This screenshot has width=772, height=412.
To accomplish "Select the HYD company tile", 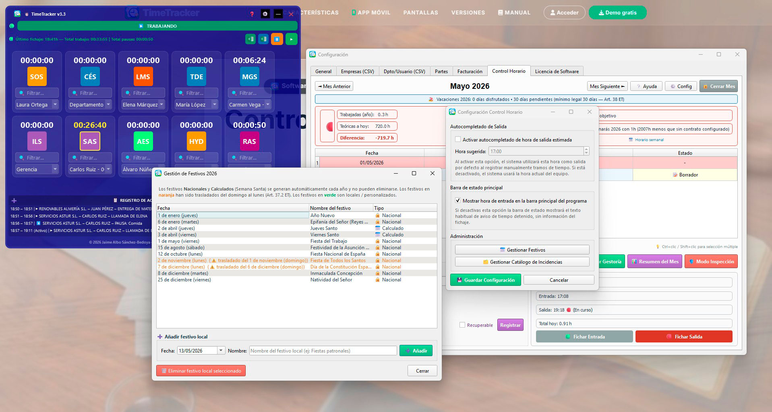I will coord(196,141).
